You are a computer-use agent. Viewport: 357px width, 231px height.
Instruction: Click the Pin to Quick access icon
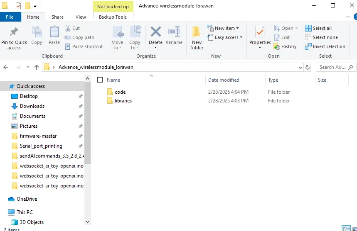pos(14,32)
